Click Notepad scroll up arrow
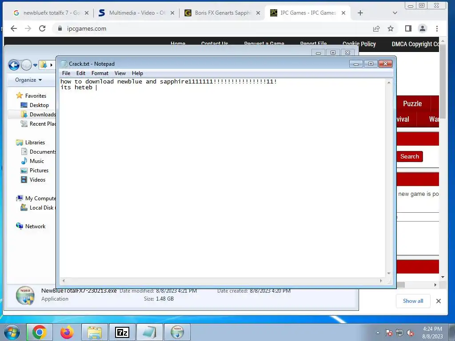Viewport: 455px width, 341px height. click(389, 83)
